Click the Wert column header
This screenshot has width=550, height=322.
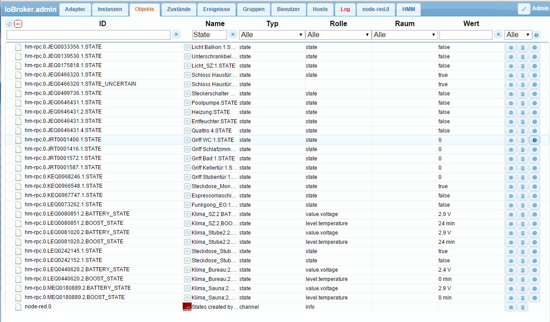pos(471,23)
